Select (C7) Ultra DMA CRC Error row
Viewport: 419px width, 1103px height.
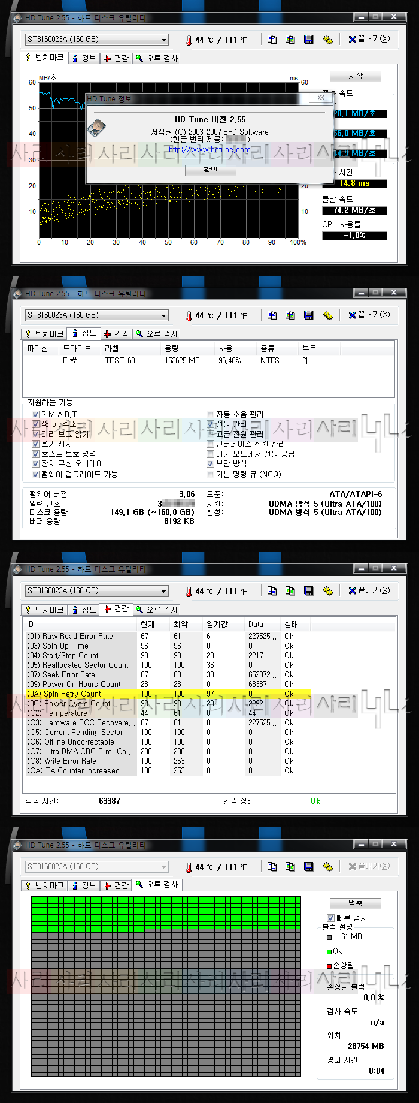point(168,751)
